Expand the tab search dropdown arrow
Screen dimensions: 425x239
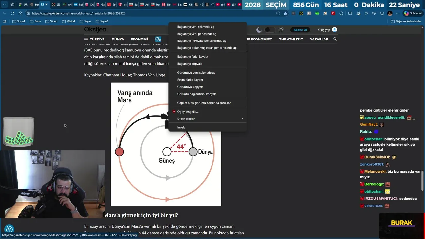4,5
